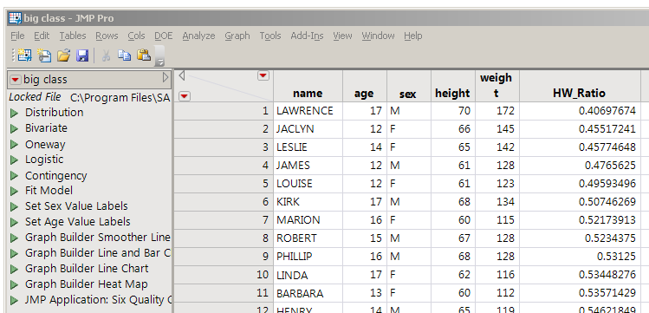Image resolution: width=649 pixels, height=313 pixels.
Task: Open the Window menu
Action: [x=378, y=36]
